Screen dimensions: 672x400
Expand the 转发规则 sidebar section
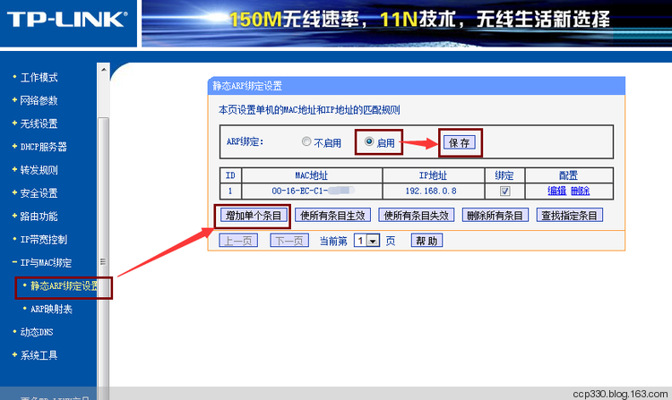pyautogui.click(x=39, y=170)
